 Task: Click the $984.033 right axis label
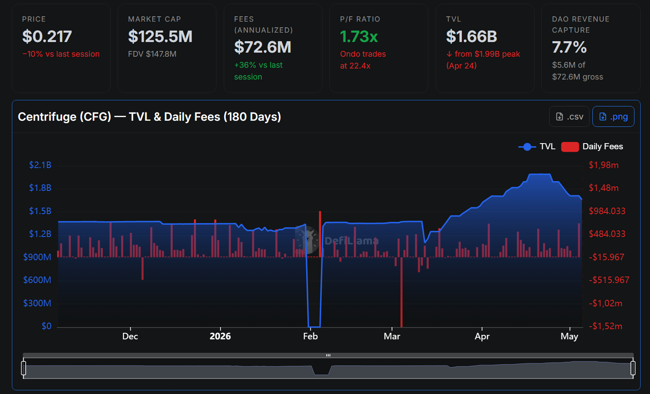607,211
